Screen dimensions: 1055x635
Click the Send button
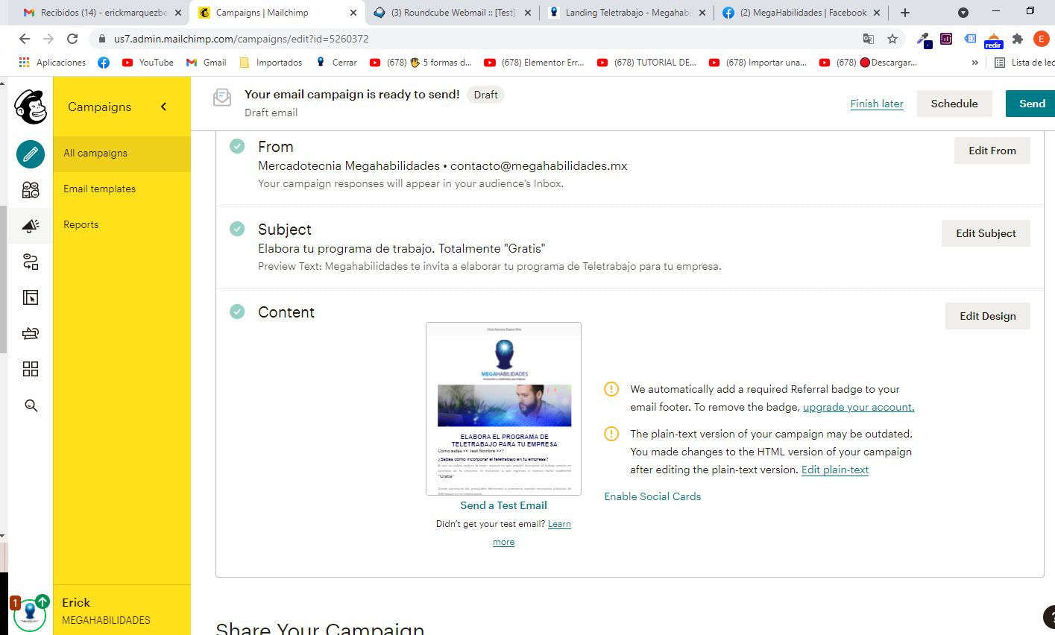pyautogui.click(x=1031, y=104)
